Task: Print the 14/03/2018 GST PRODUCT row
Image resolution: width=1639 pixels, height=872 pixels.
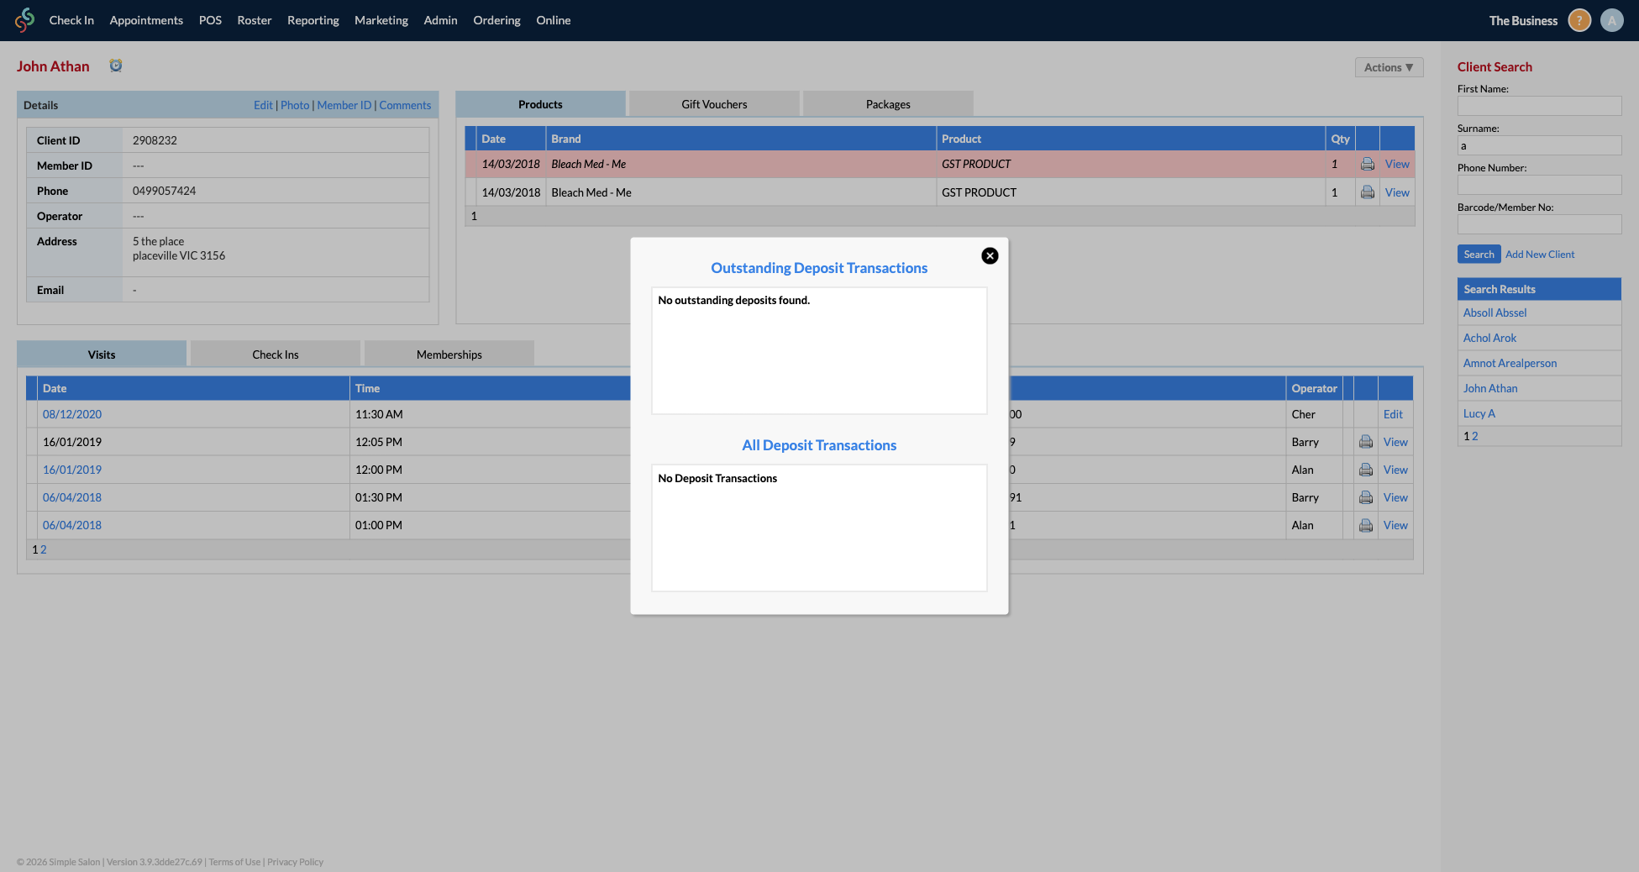Action: tap(1367, 164)
